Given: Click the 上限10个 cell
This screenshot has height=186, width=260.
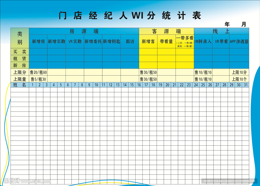Looking at the screenshot, I should (239, 79).
